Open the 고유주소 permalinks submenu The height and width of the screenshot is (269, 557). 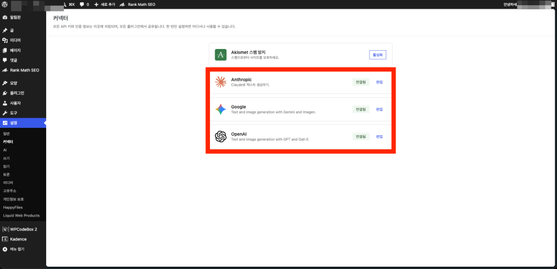(x=10, y=191)
